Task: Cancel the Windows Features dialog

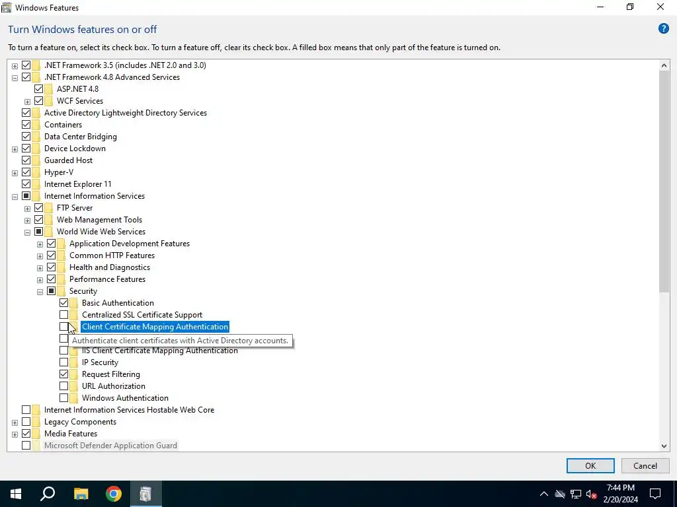Action: click(x=645, y=465)
